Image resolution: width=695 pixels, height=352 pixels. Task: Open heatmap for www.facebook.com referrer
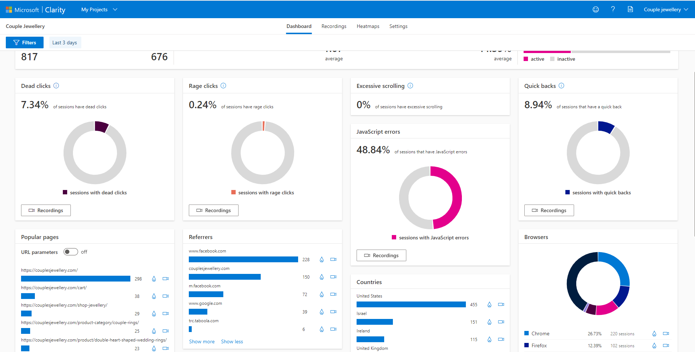point(321,260)
